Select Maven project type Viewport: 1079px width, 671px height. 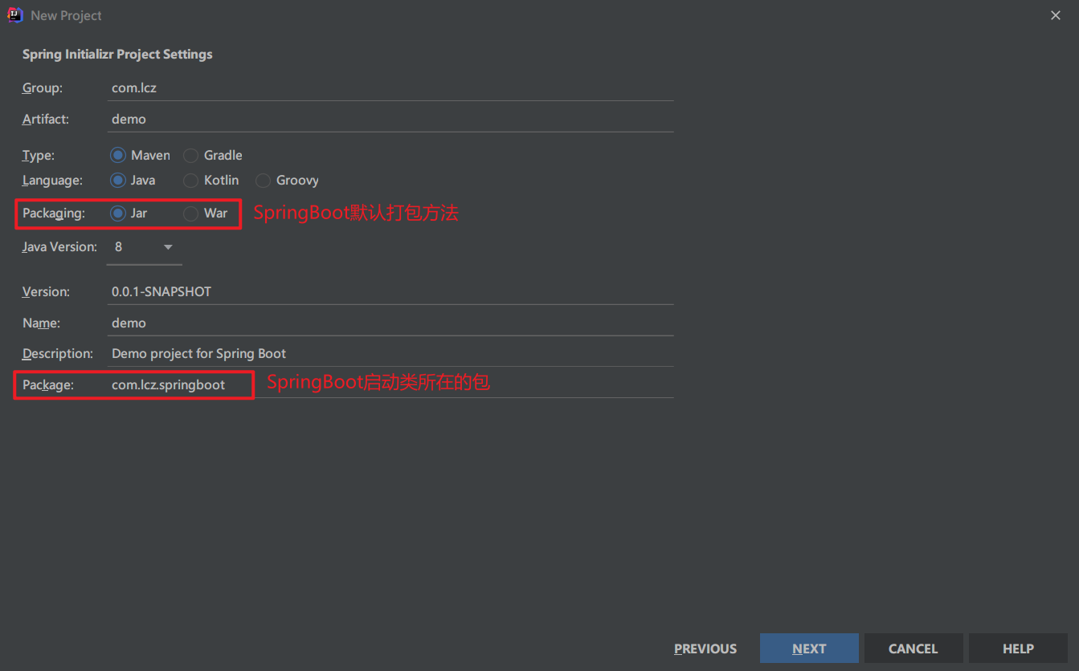pyautogui.click(x=141, y=156)
